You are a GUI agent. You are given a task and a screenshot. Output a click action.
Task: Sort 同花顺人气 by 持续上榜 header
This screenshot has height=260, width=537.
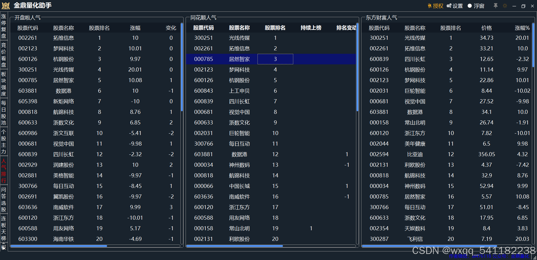pos(311,28)
